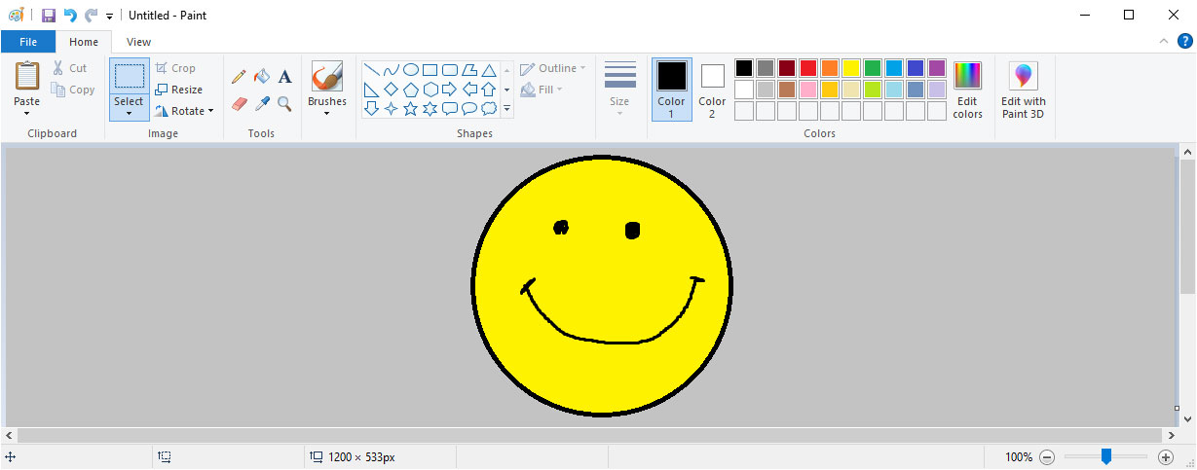This screenshot has height=470, width=1197.
Task: Click the Redo arrow in title bar
Action: pyautogui.click(x=92, y=16)
